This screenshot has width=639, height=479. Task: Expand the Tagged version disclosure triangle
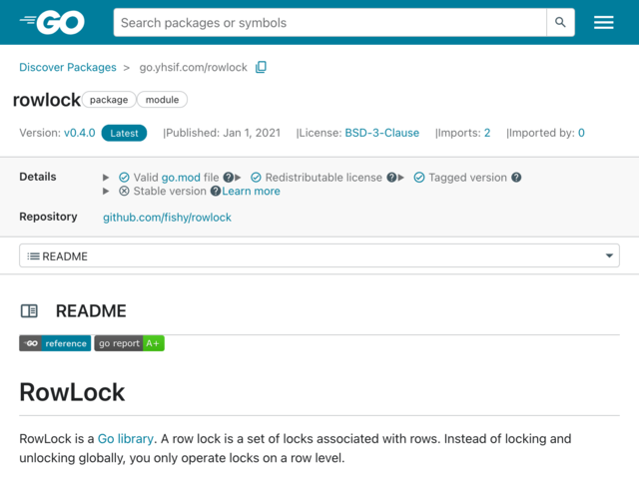pyautogui.click(x=401, y=178)
